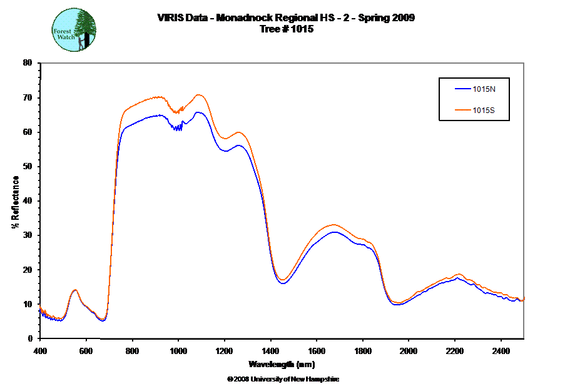Click the orange curve's middle hump peak
The height and width of the screenshot is (389, 570).
click(x=333, y=225)
